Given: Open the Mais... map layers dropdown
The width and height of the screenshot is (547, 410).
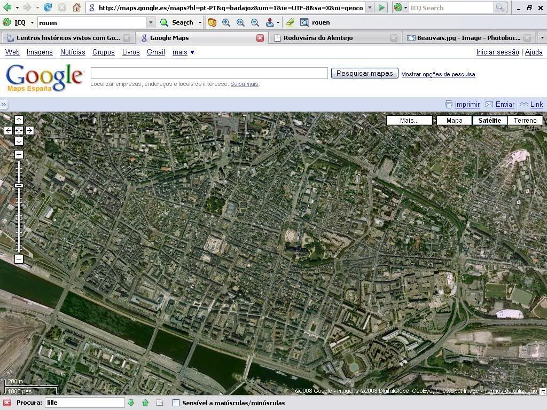Looking at the screenshot, I should pyautogui.click(x=409, y=120).
